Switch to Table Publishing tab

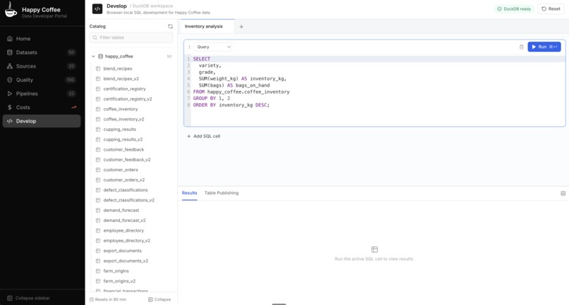point(222,193)
